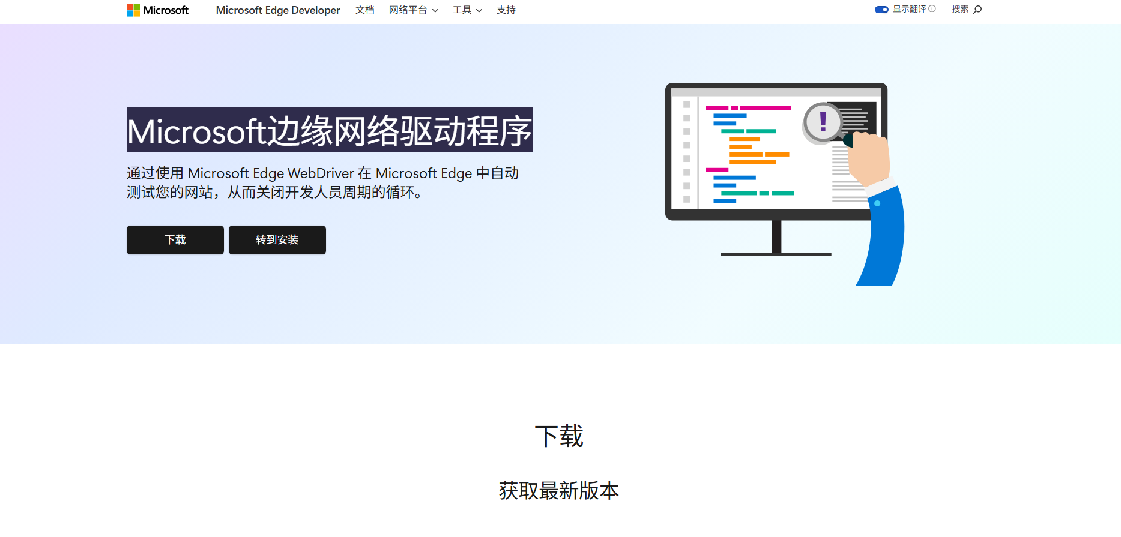The width and height of the screenshot is (1121, 537).
Task: Click the blue sleeve of the illustrated arm
Action: 884,240
